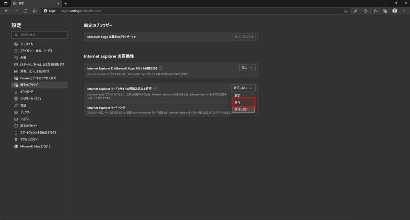Open the home page via home icon
The height and width of the screenshot is (220, 410).
tap(35, 11)
